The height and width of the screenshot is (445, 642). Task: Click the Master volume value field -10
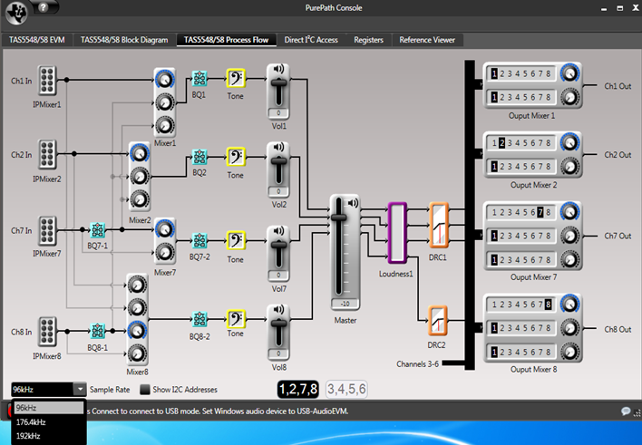345,304
